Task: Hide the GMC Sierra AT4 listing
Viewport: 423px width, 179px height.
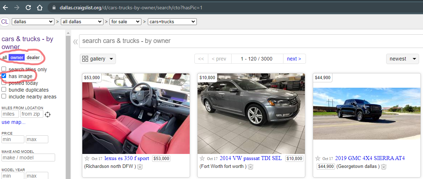Action: (383, 167)
